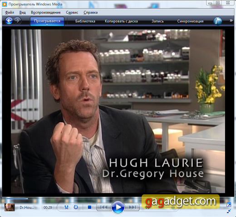Skip to the previous track

(x=104, y=208)
